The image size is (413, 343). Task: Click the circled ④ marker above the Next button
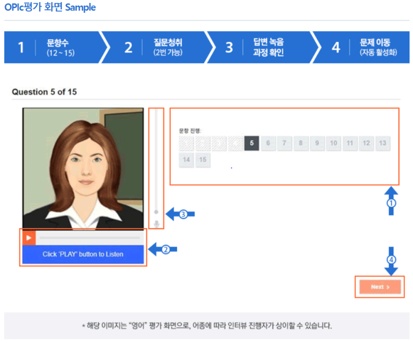point(391,259)
